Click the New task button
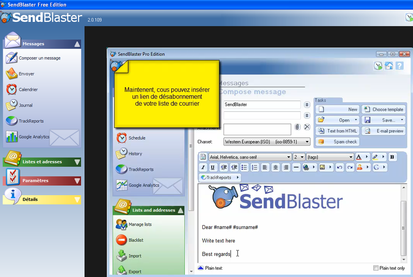Viewport: 413px width, 277px height. pyautogui.click(x=337, y=109)
